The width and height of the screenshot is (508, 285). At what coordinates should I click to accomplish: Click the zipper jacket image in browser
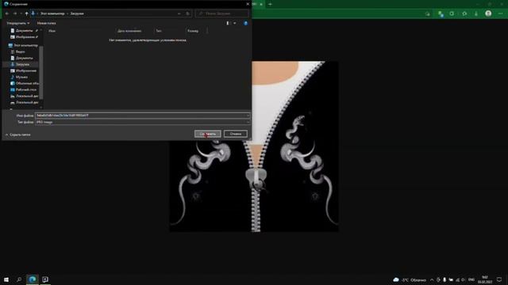[254, 146]
